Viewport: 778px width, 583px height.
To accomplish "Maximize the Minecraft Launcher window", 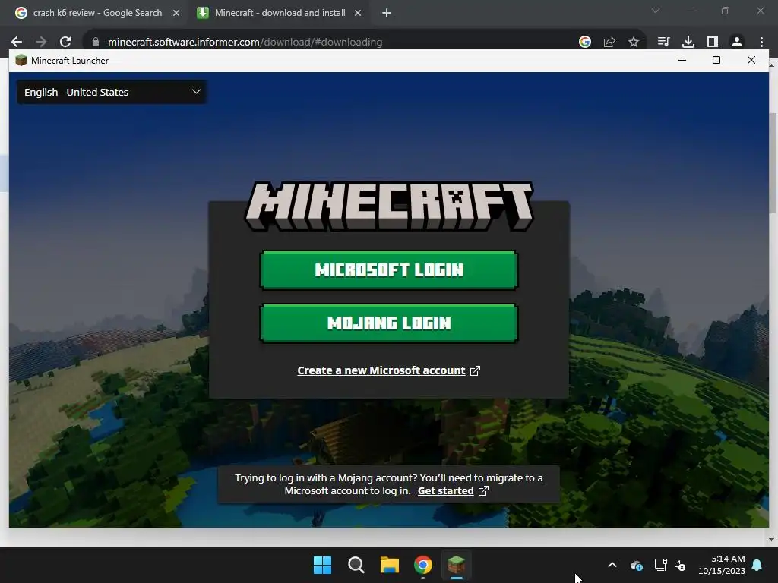I will click(716, 60).
